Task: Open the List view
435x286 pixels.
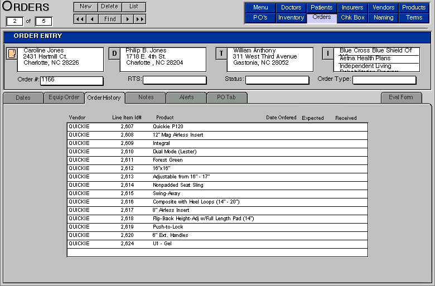Action: pyautogui.click(x=134, y=7)
